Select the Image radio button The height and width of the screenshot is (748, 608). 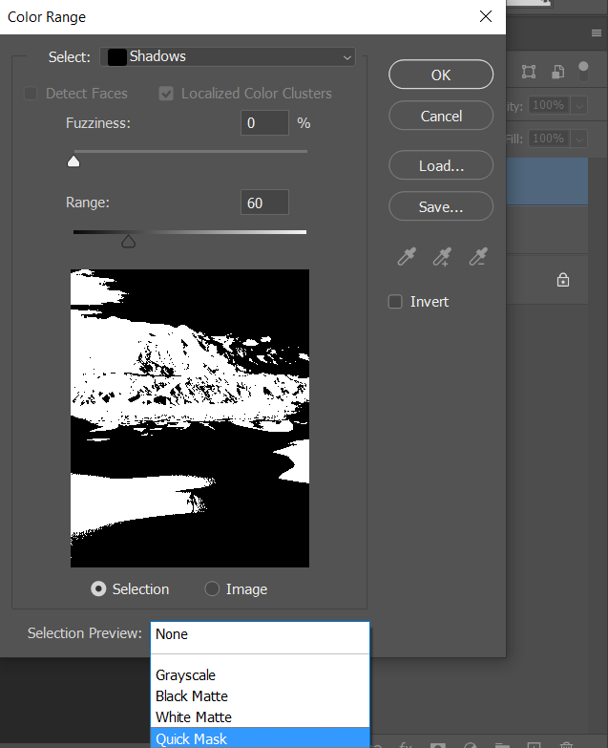click(x=212, y=589)
